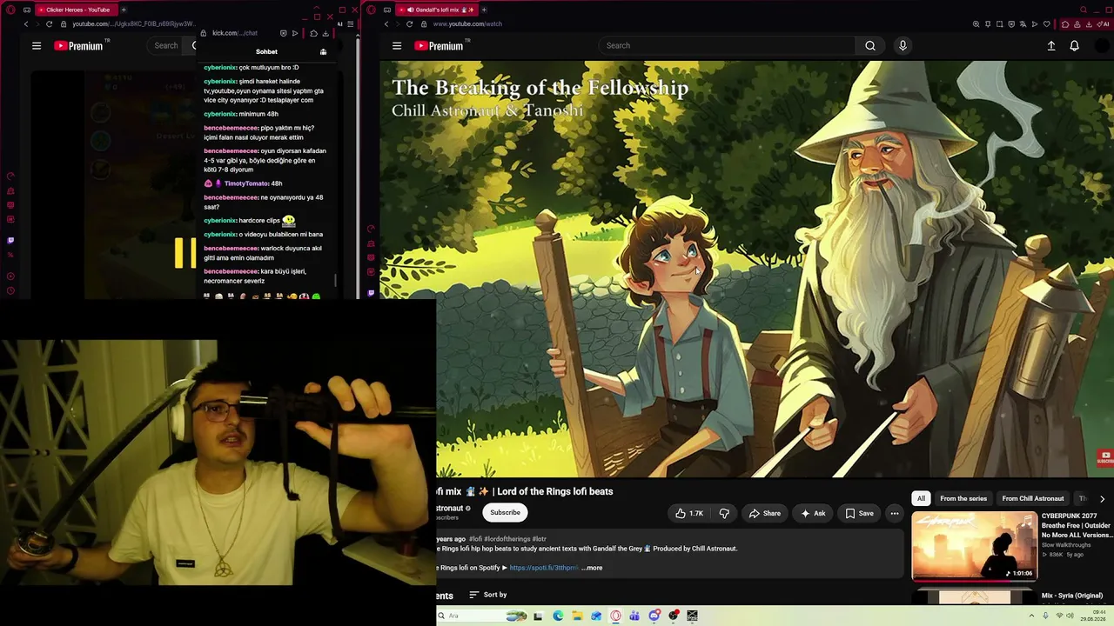Subscribe to the Chill Astronaut channel
Image resolution: width=1114 pixels, height=626 pixels.
[x=505, y=513]
